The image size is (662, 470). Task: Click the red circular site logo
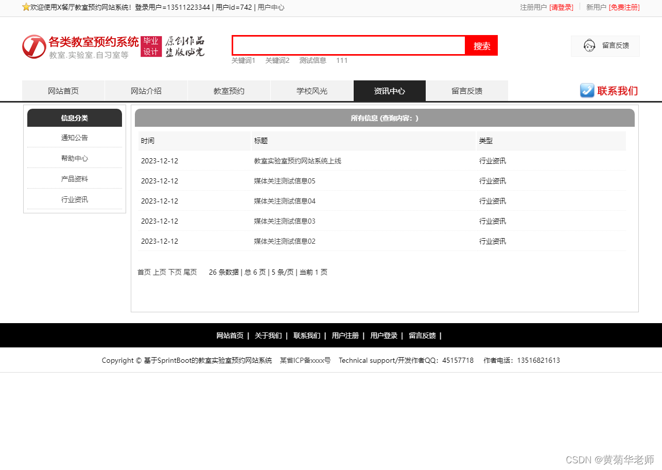pos(34,46)
